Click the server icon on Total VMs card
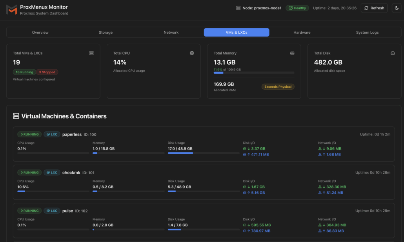 pyautogui.click(x=91, y=53)
